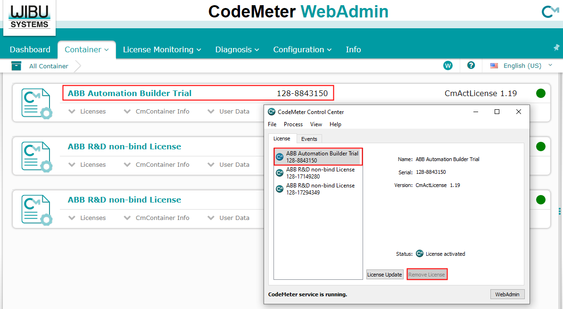Click green status dot of third container card
The width and height of the screenshot is (563, 309).
[x=541, y=200]
